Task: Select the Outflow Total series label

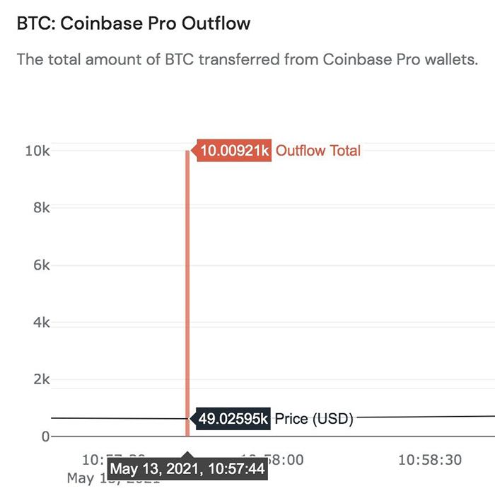Action: pos(318,151)
